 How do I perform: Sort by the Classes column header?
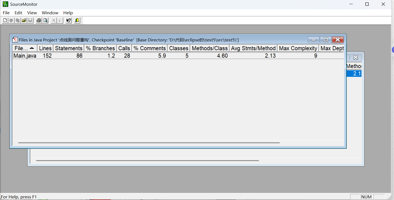tap(179, 48)
